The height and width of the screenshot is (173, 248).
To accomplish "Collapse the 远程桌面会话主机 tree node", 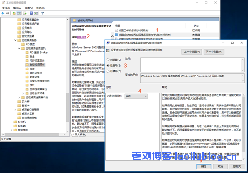I will point(19,48).
